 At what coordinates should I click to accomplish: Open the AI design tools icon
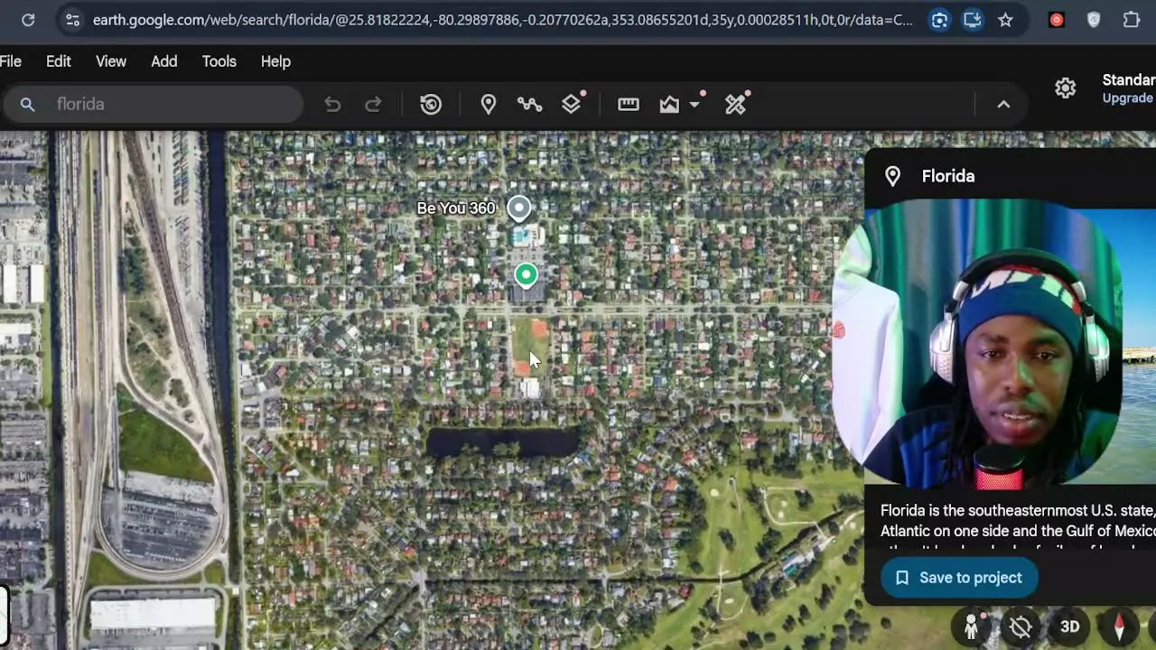point(736,105)
